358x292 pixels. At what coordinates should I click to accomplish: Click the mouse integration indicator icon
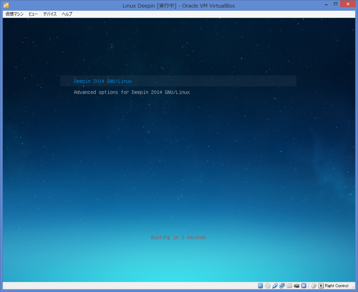click(314, 286)
